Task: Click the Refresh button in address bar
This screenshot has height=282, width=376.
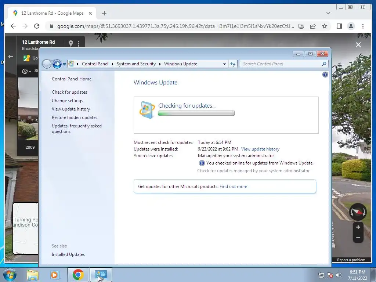Action: click(233, 64)
